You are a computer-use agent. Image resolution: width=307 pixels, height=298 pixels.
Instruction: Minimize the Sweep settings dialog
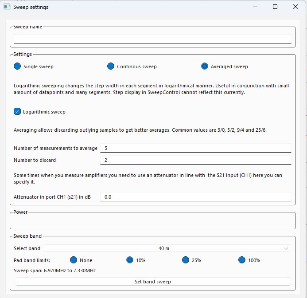pos(255,7)
